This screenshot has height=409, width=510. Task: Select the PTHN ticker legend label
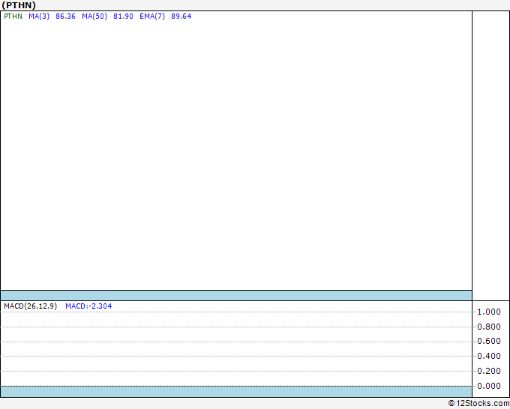point(13,16)
